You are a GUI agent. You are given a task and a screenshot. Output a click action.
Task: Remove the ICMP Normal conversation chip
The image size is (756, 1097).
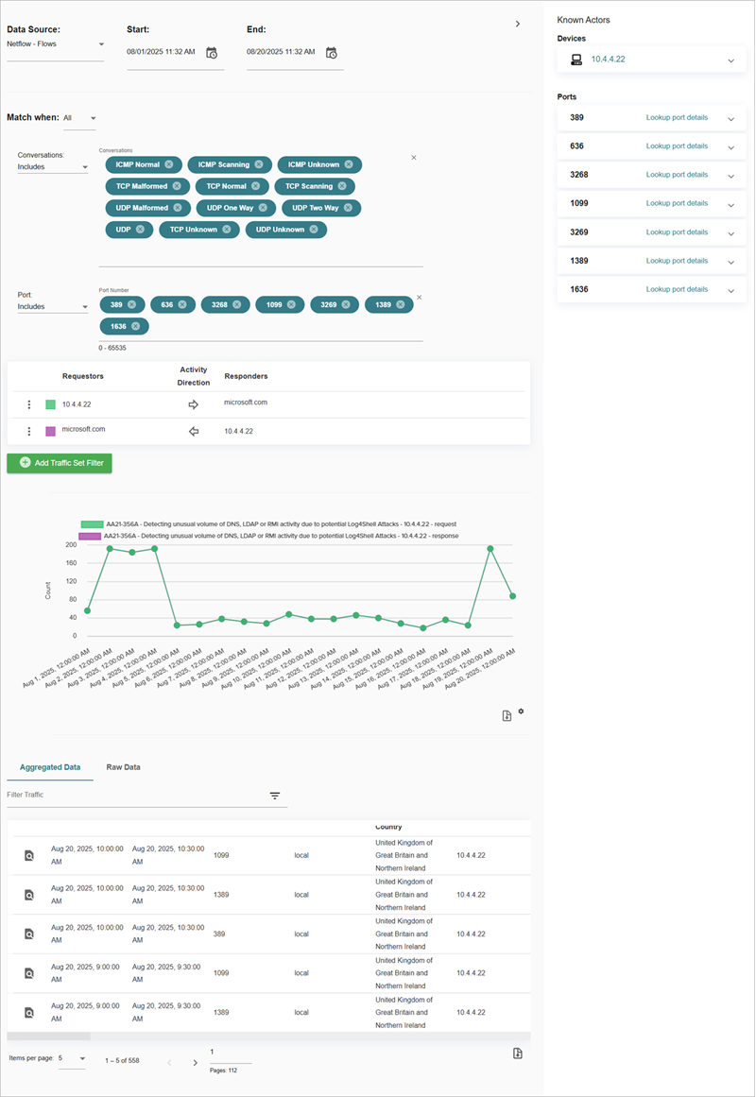tap(170, 163)
